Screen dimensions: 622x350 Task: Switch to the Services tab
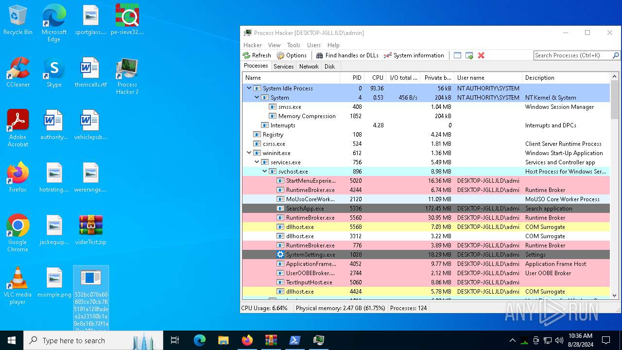coord(283,67)
